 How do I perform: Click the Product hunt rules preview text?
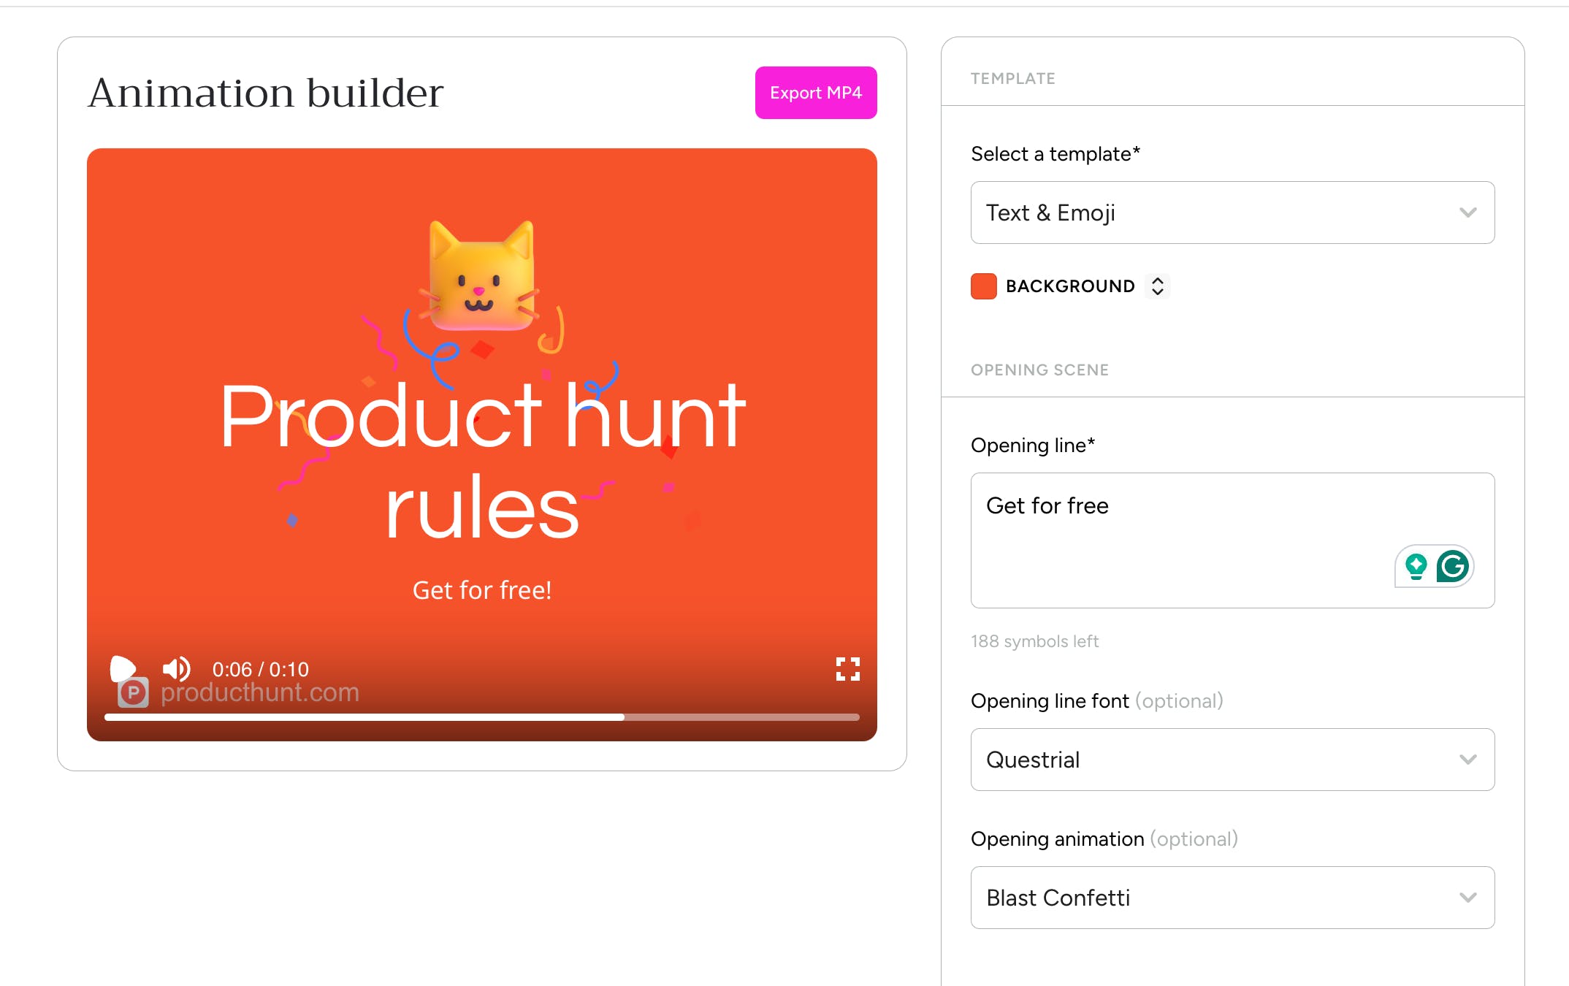tap(482, 462)
